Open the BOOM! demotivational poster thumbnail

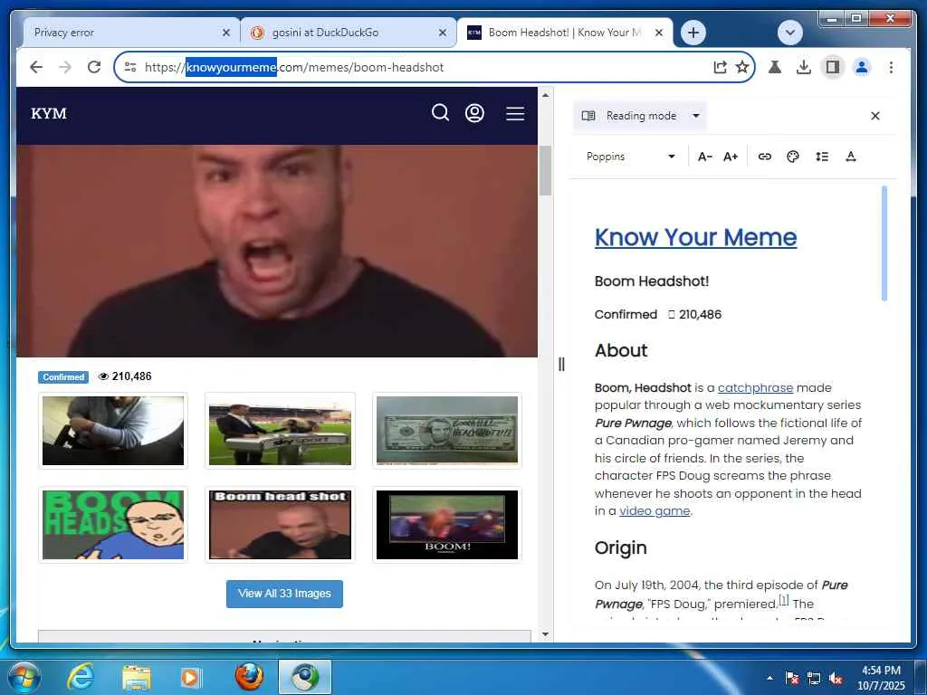coord(447,525)
